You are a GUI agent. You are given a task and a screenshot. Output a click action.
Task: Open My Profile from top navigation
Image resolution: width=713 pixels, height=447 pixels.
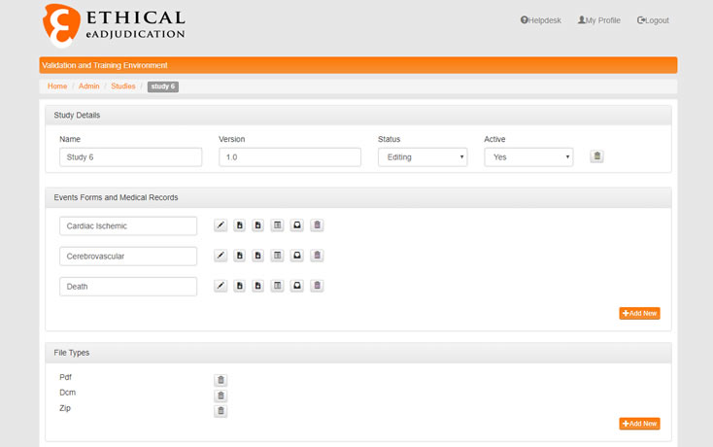tap(599, 20)
